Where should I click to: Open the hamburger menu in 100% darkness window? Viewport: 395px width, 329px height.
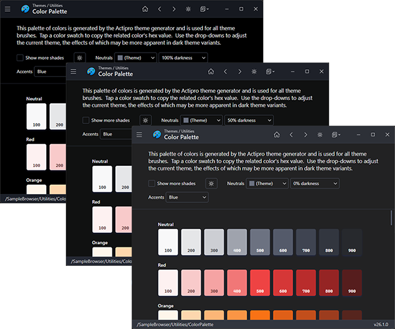pyautogui.click(x=8, y=9)
